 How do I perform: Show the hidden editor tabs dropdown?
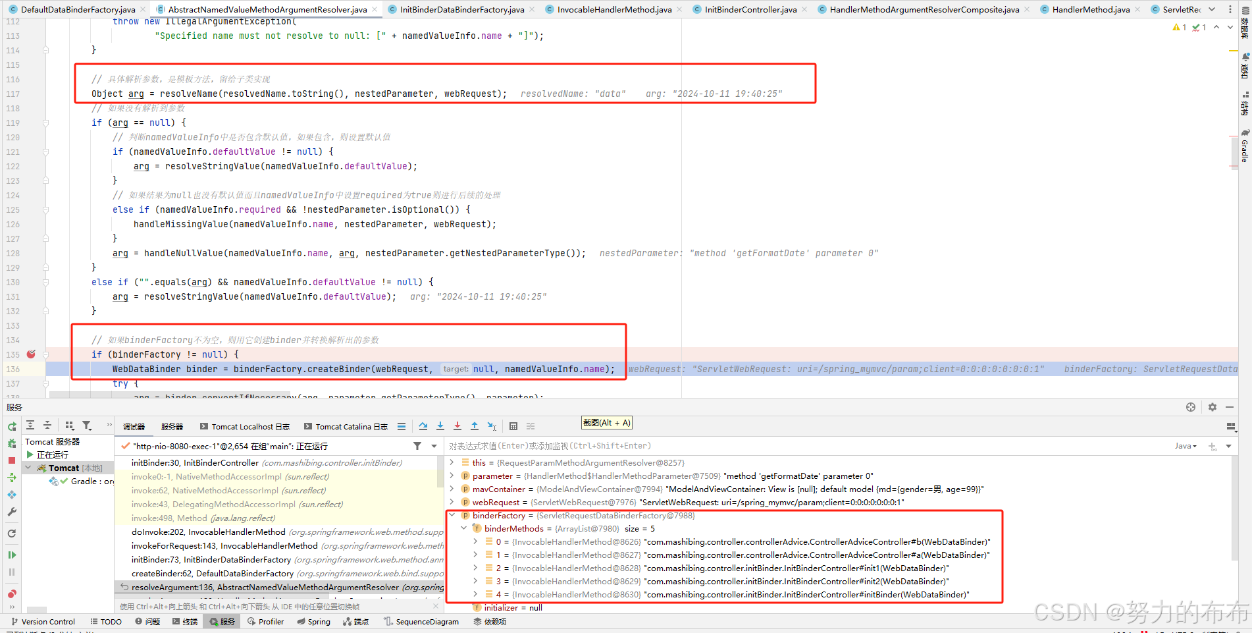[x=1212, y=9]
